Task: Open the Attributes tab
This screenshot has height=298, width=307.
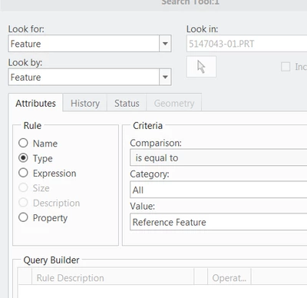Action: point(35,103)
